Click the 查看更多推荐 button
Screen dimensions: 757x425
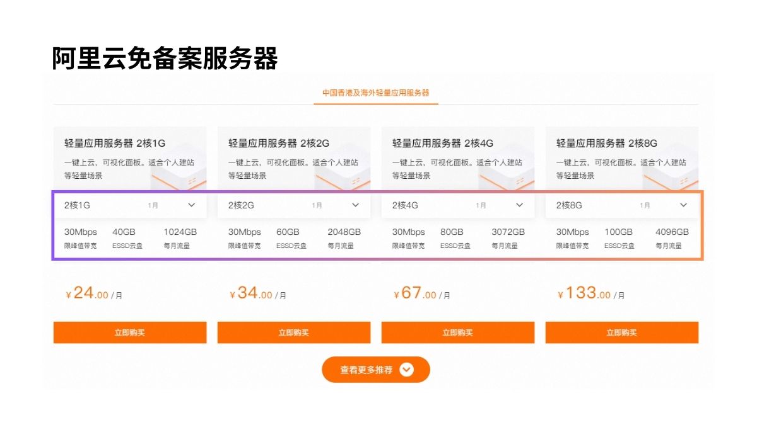[367, 370]
